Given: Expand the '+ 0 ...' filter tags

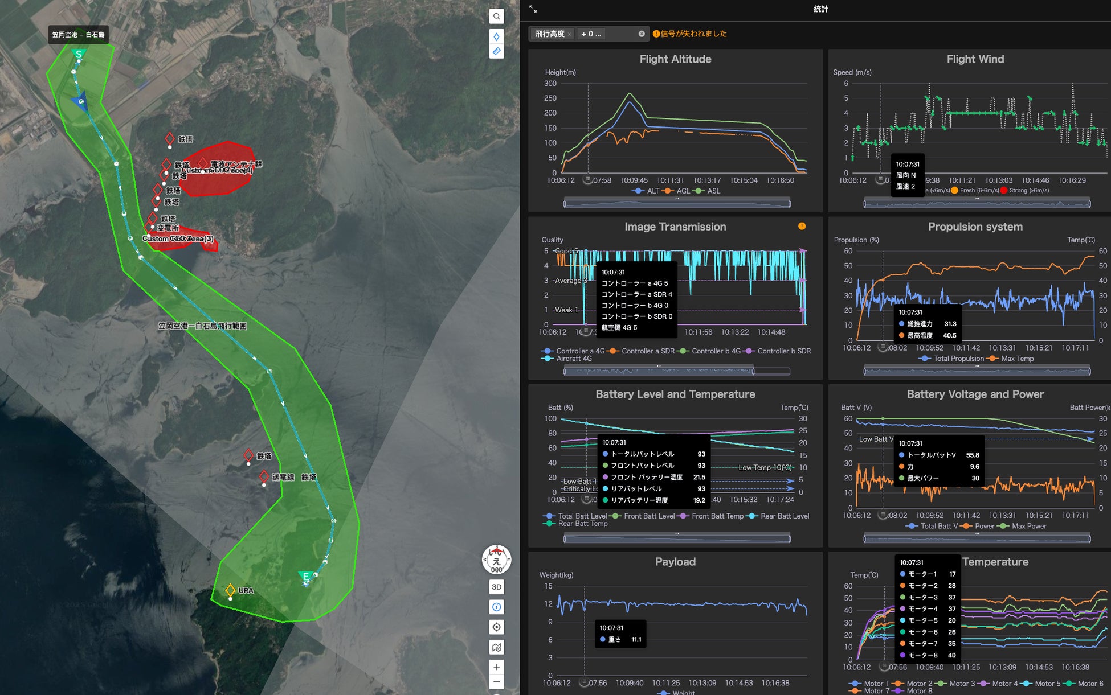Looking at the screenshot, I should tap(591, 34).
